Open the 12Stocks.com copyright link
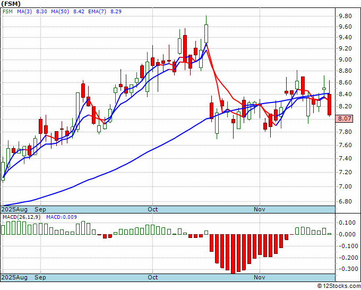Screen dimensions: 361x290 point(339,286)
